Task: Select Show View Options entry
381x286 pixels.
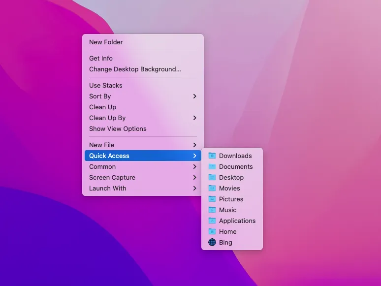Action: click(118, 128)
